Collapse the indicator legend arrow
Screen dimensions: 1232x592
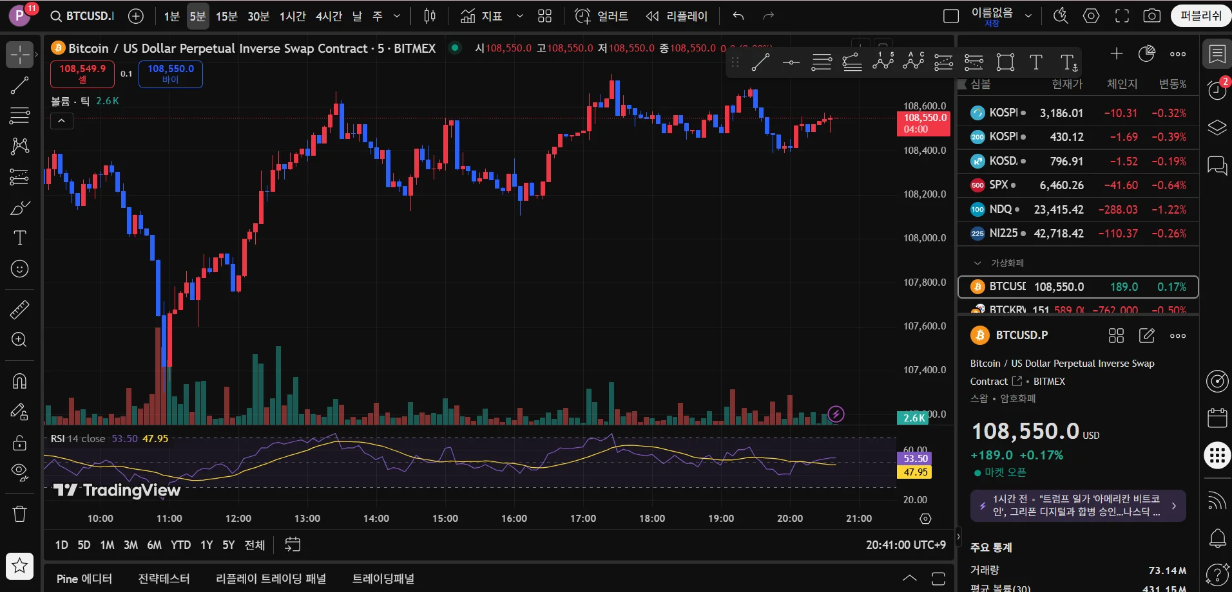62,121
